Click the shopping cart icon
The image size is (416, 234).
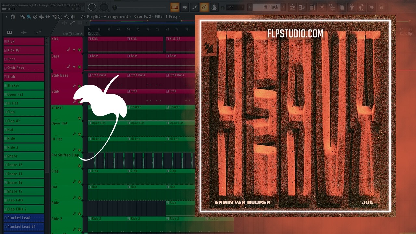(x=382, y=7)
